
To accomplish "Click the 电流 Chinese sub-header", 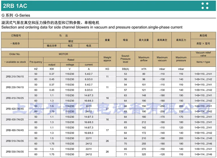I will [89, 46].
